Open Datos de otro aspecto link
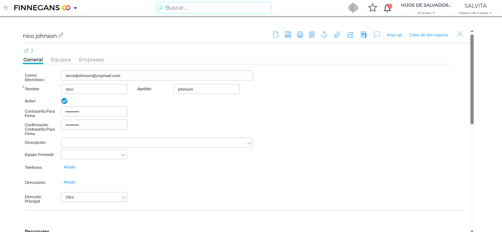 [x=428, y=35]
